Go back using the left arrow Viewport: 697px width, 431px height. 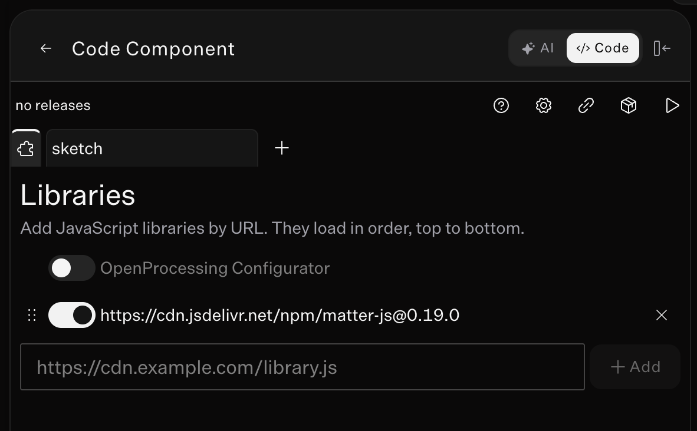[46, 48]
